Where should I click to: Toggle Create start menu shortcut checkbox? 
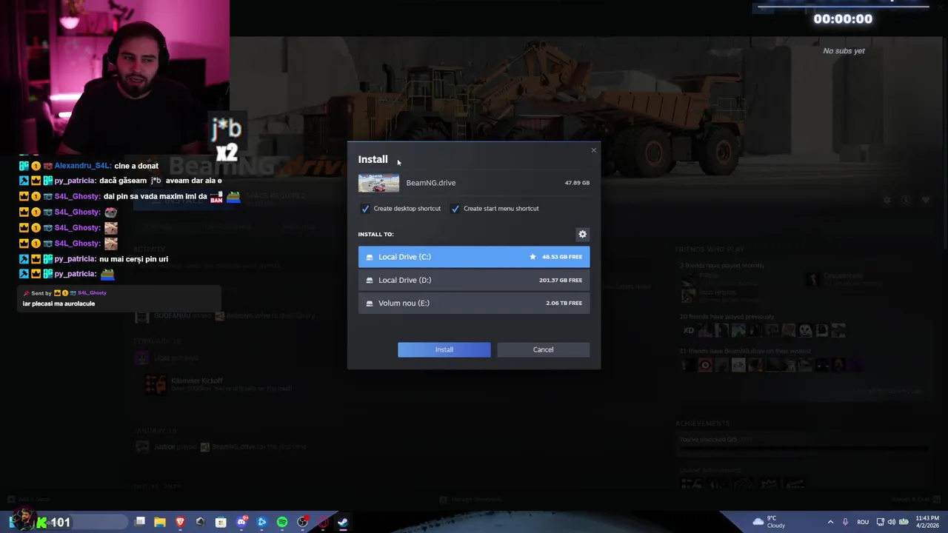pos(455,209)
